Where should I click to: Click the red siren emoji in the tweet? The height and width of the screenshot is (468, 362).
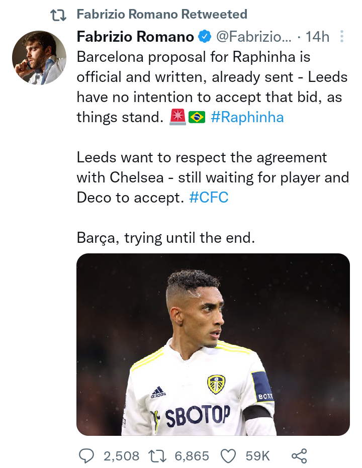(x=178, y=117)
